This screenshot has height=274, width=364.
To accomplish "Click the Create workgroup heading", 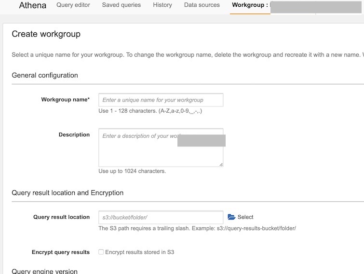I will (46, 34).
